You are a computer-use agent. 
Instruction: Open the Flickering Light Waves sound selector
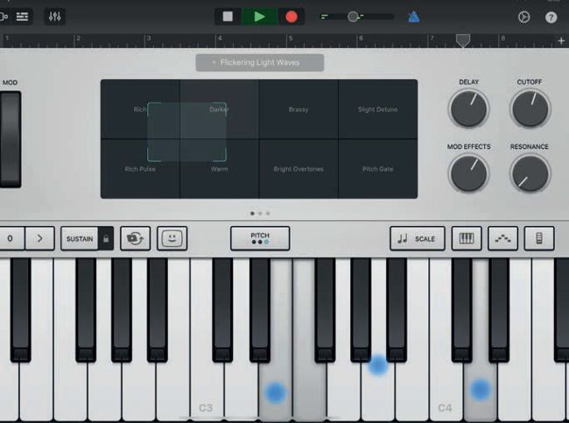pyautogui.click(x=260, y=63)
